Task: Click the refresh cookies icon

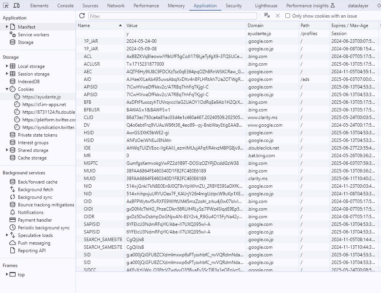Action: [x=82, y=16]
